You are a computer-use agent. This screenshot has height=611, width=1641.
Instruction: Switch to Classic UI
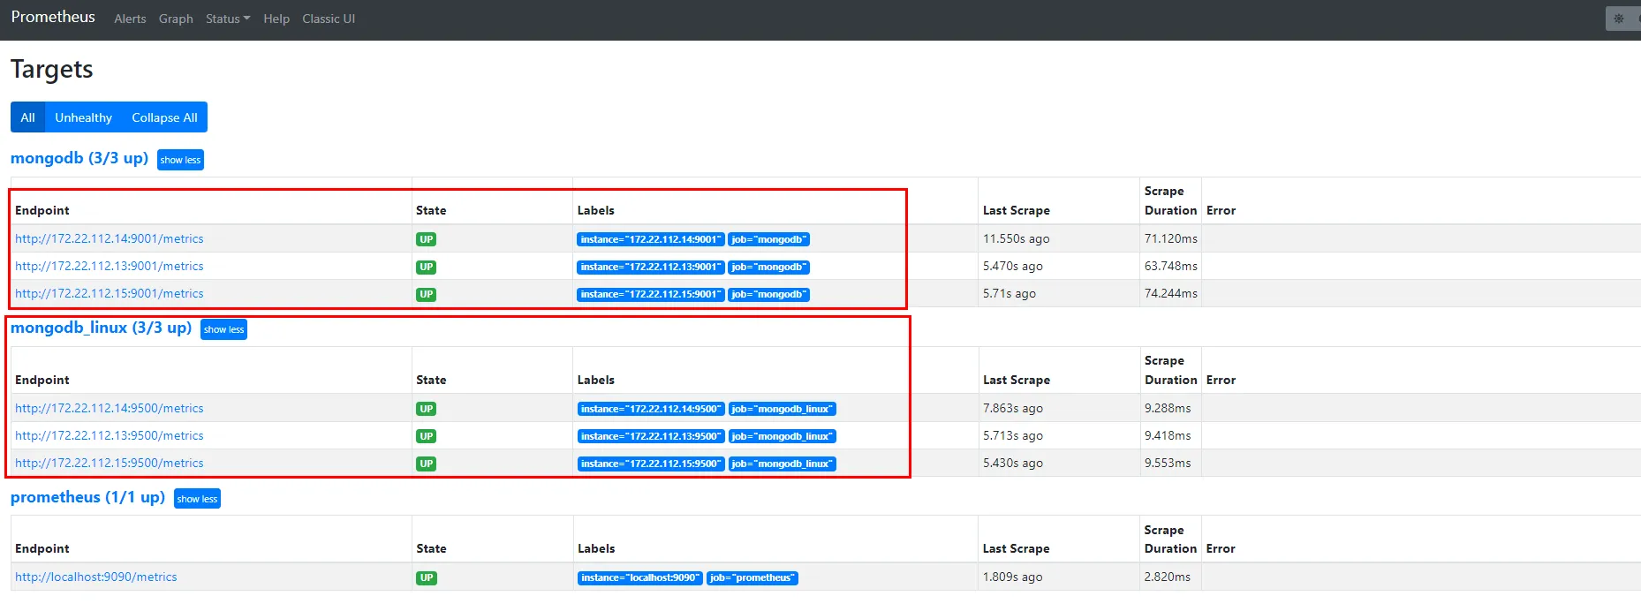329,19
